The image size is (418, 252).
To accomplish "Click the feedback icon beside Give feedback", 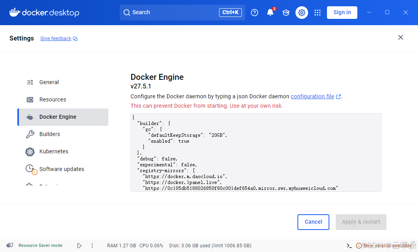I will point(75,39).
